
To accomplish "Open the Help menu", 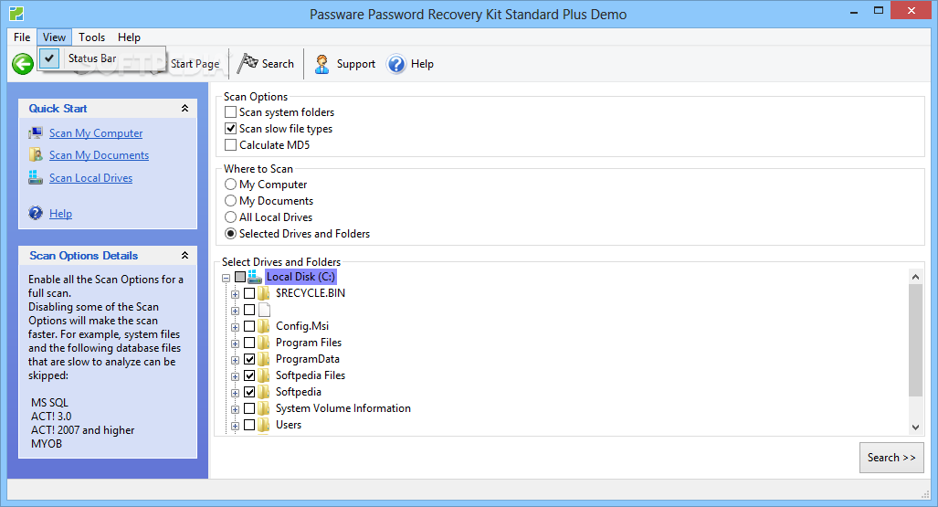I will (x=129, y=37).
